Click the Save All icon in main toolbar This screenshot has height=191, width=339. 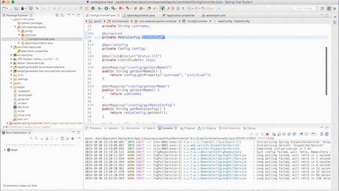pyautogui.click(x=16, y=8)
